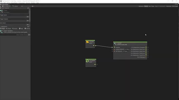Add a new Trigger Output
The image size is (179, 100).
point(28,21)
